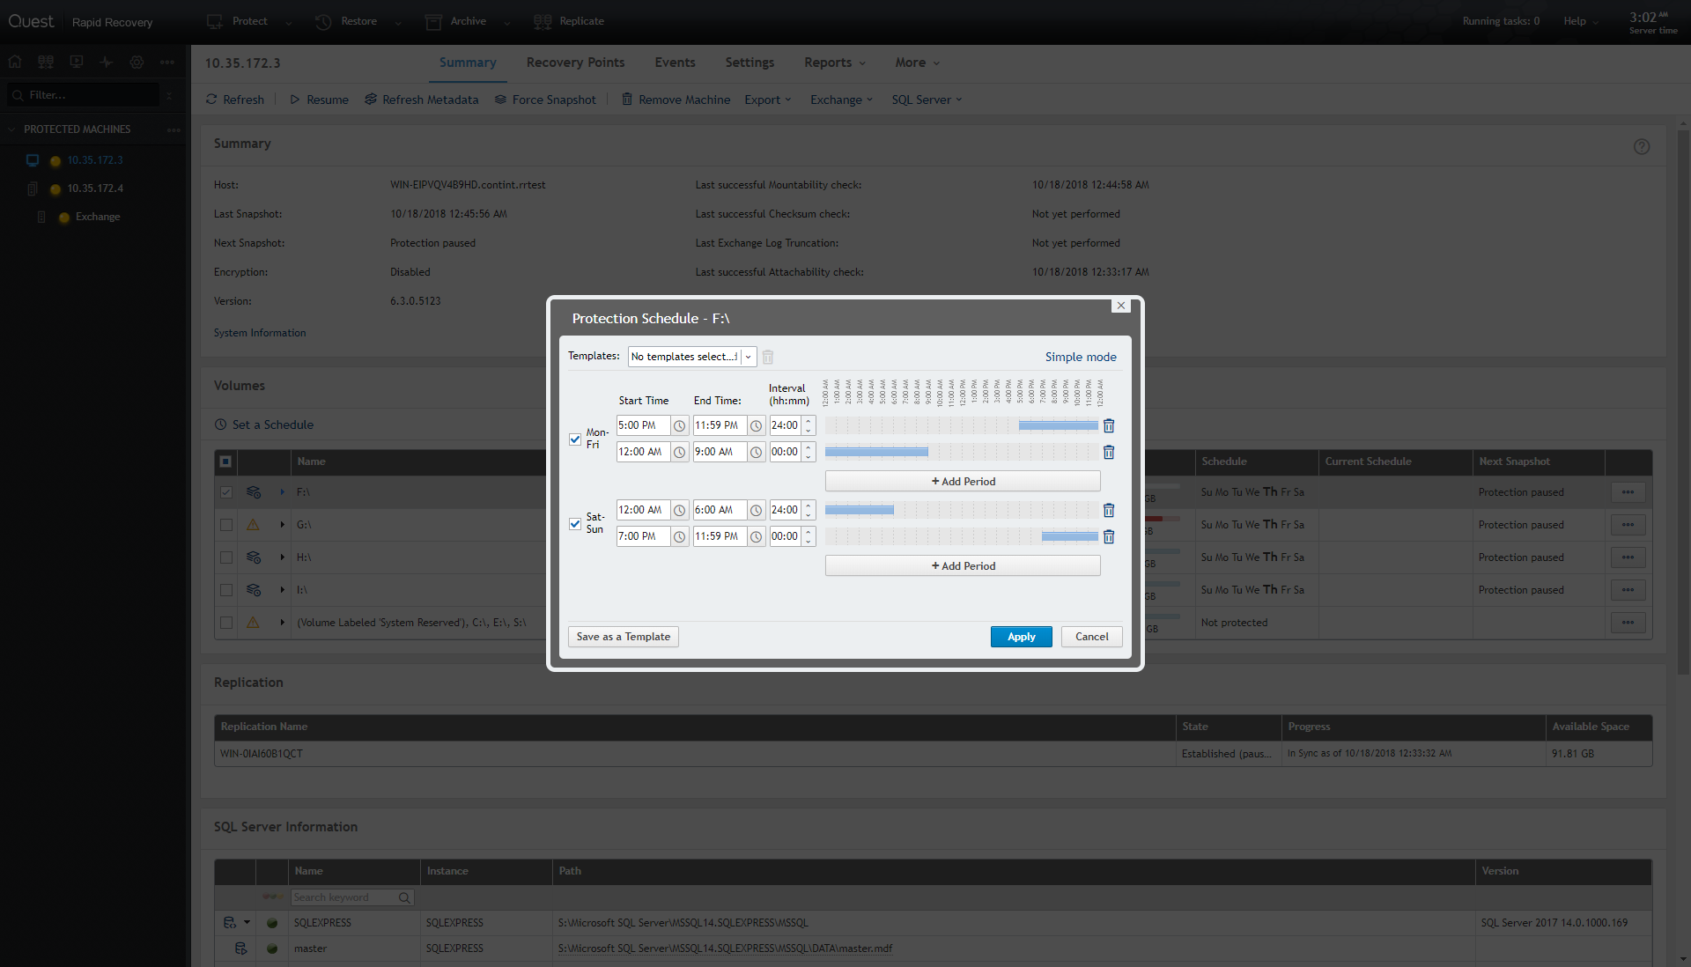
Task: Delete the 7:00 PM Sat-Sun period
Action: pos(1109,537)
